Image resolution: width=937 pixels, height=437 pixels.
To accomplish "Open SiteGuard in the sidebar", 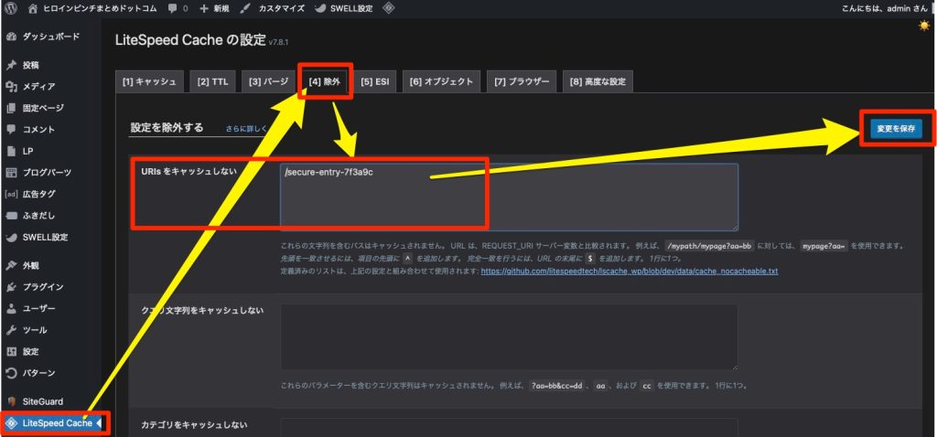I will (44, 402).
